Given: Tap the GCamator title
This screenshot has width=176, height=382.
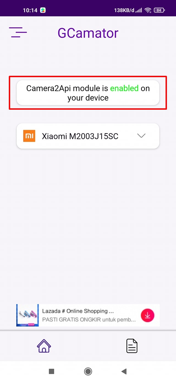Looking at the screenshot, I should coord(88,33).
